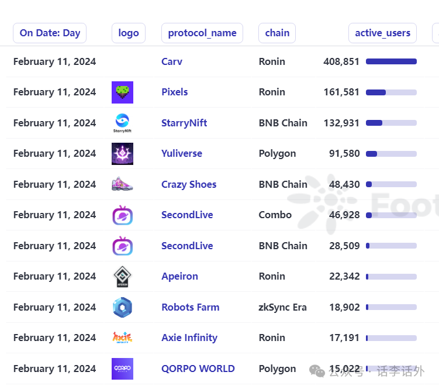This screenshot has height=389, width=439.
Task: Click the Yuliverse logo thumbnail
Action: [x=122, y=154]
